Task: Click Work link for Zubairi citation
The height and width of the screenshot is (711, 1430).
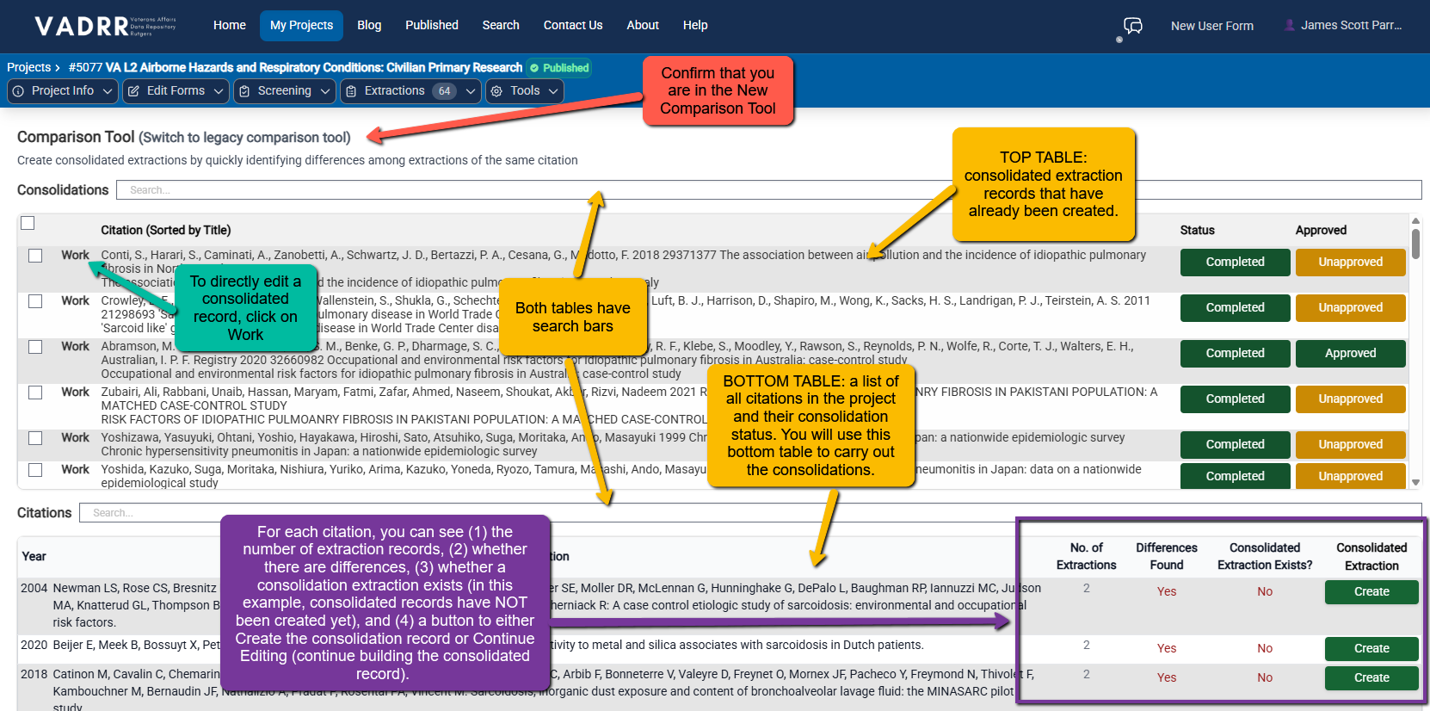Action: tap(75, 392)
